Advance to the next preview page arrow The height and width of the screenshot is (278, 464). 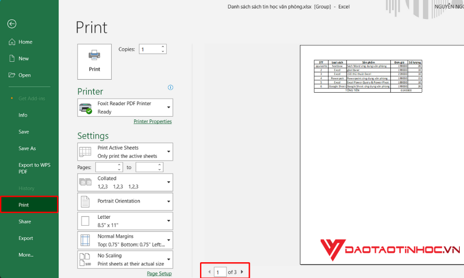click(242, 272)
